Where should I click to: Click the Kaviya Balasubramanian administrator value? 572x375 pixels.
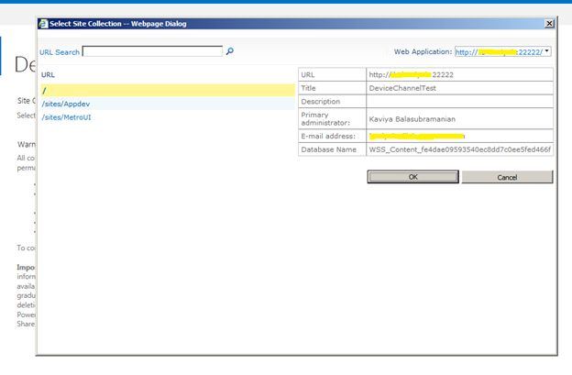(x=412, y=119)
